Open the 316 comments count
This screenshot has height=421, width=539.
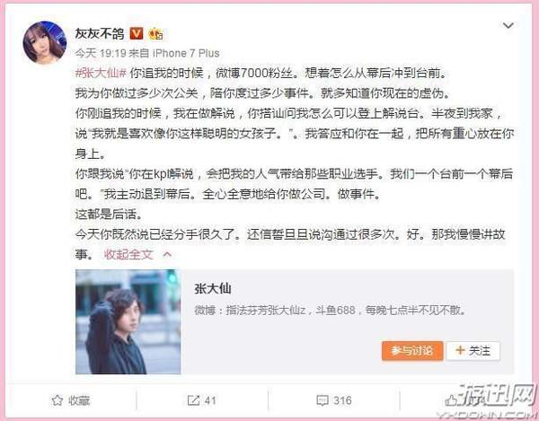point(342,400)
